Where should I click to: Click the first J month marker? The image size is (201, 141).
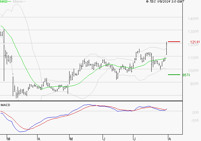point(104,139)
